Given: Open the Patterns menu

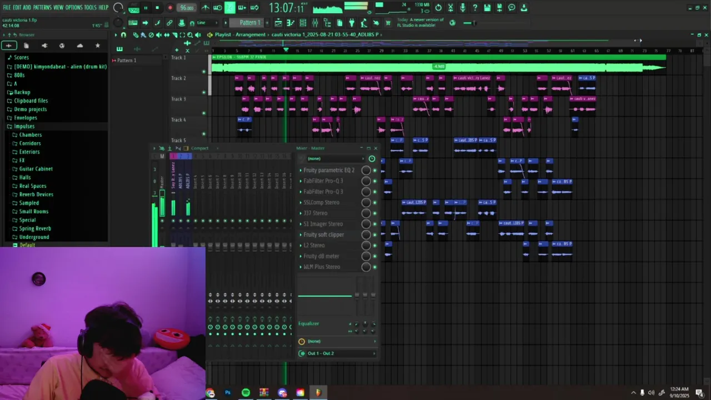Looking at the screenshot, I should point(42,8).
